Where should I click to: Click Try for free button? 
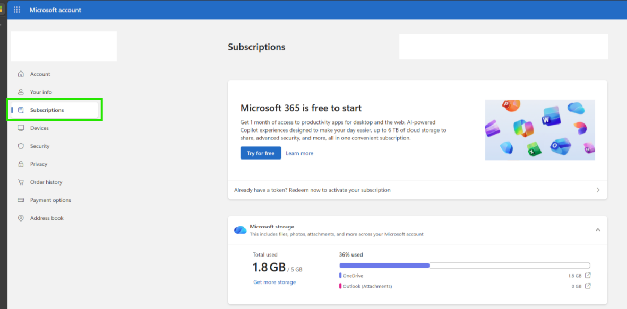[x=261, y=153]
